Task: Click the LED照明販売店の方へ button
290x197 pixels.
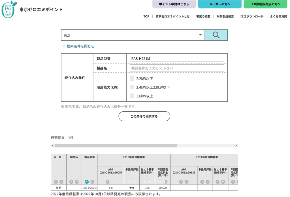Action: 265,4
